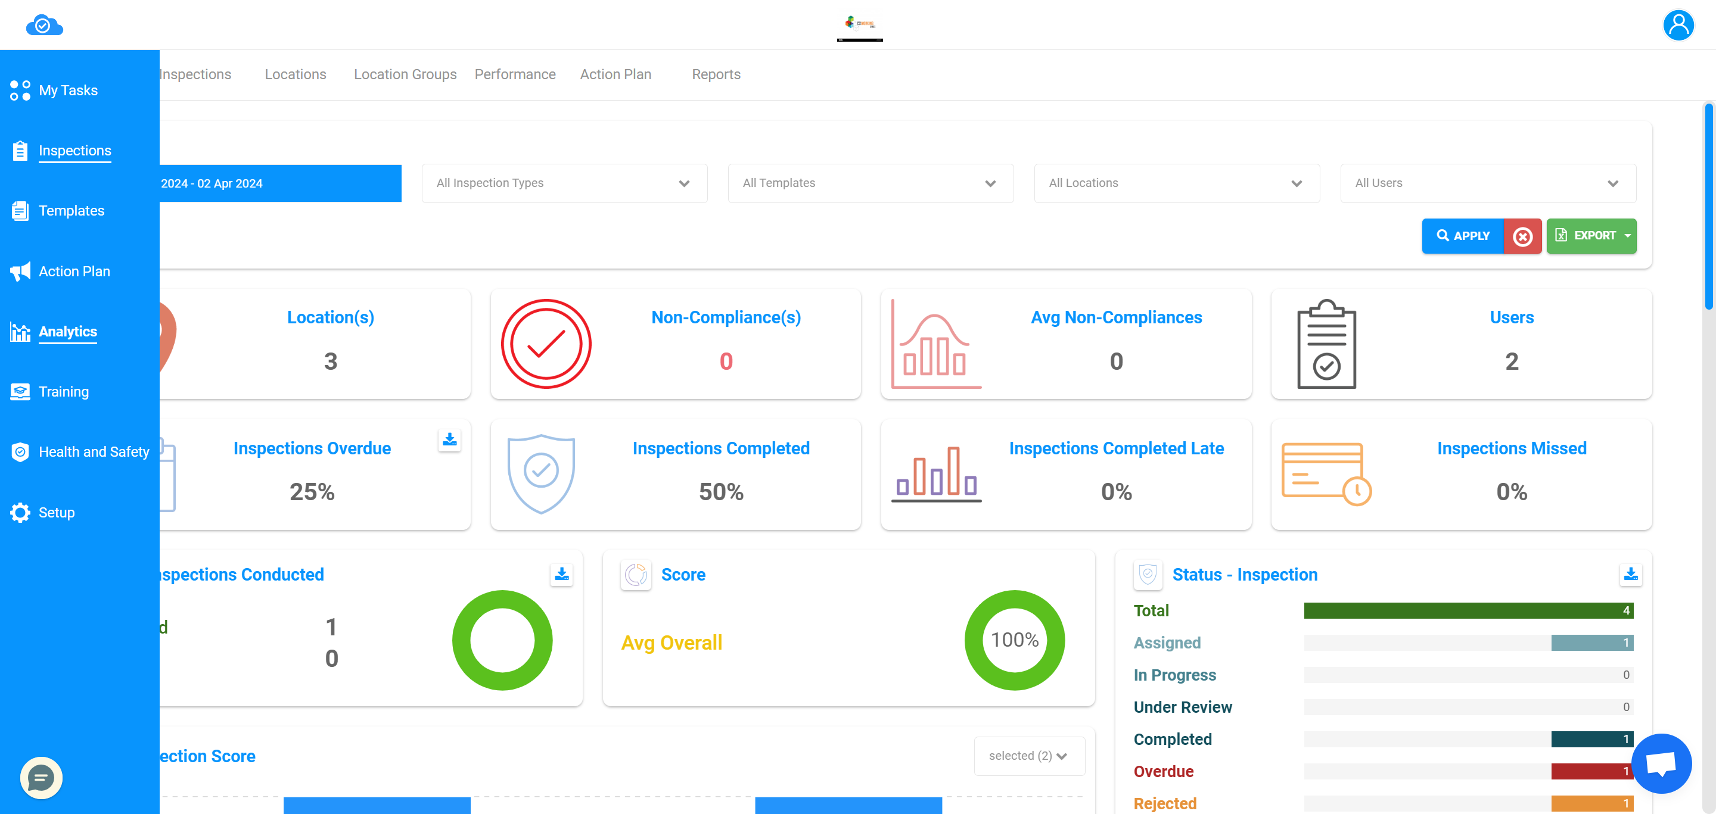Click the date range field
The width and height of the screenshot is (1716, 814).
[x=281, y=183]
